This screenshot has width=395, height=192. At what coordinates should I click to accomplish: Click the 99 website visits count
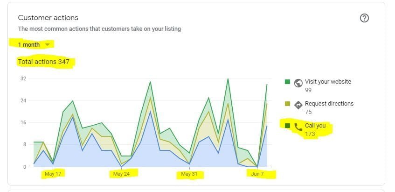click(x=308, y=90)
